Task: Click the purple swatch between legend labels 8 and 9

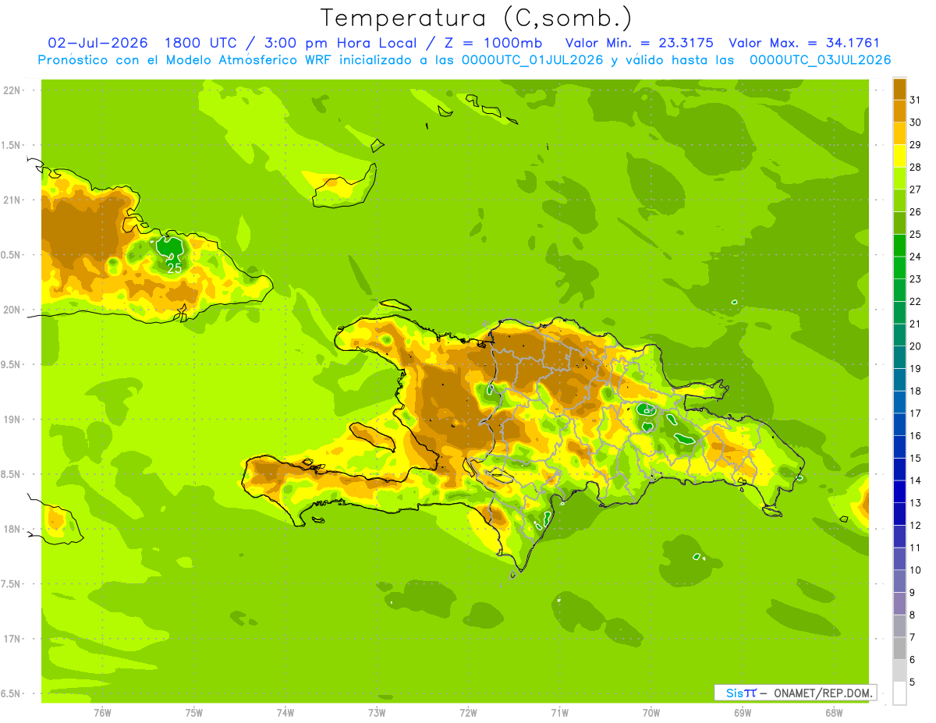Action: (899, 604)
